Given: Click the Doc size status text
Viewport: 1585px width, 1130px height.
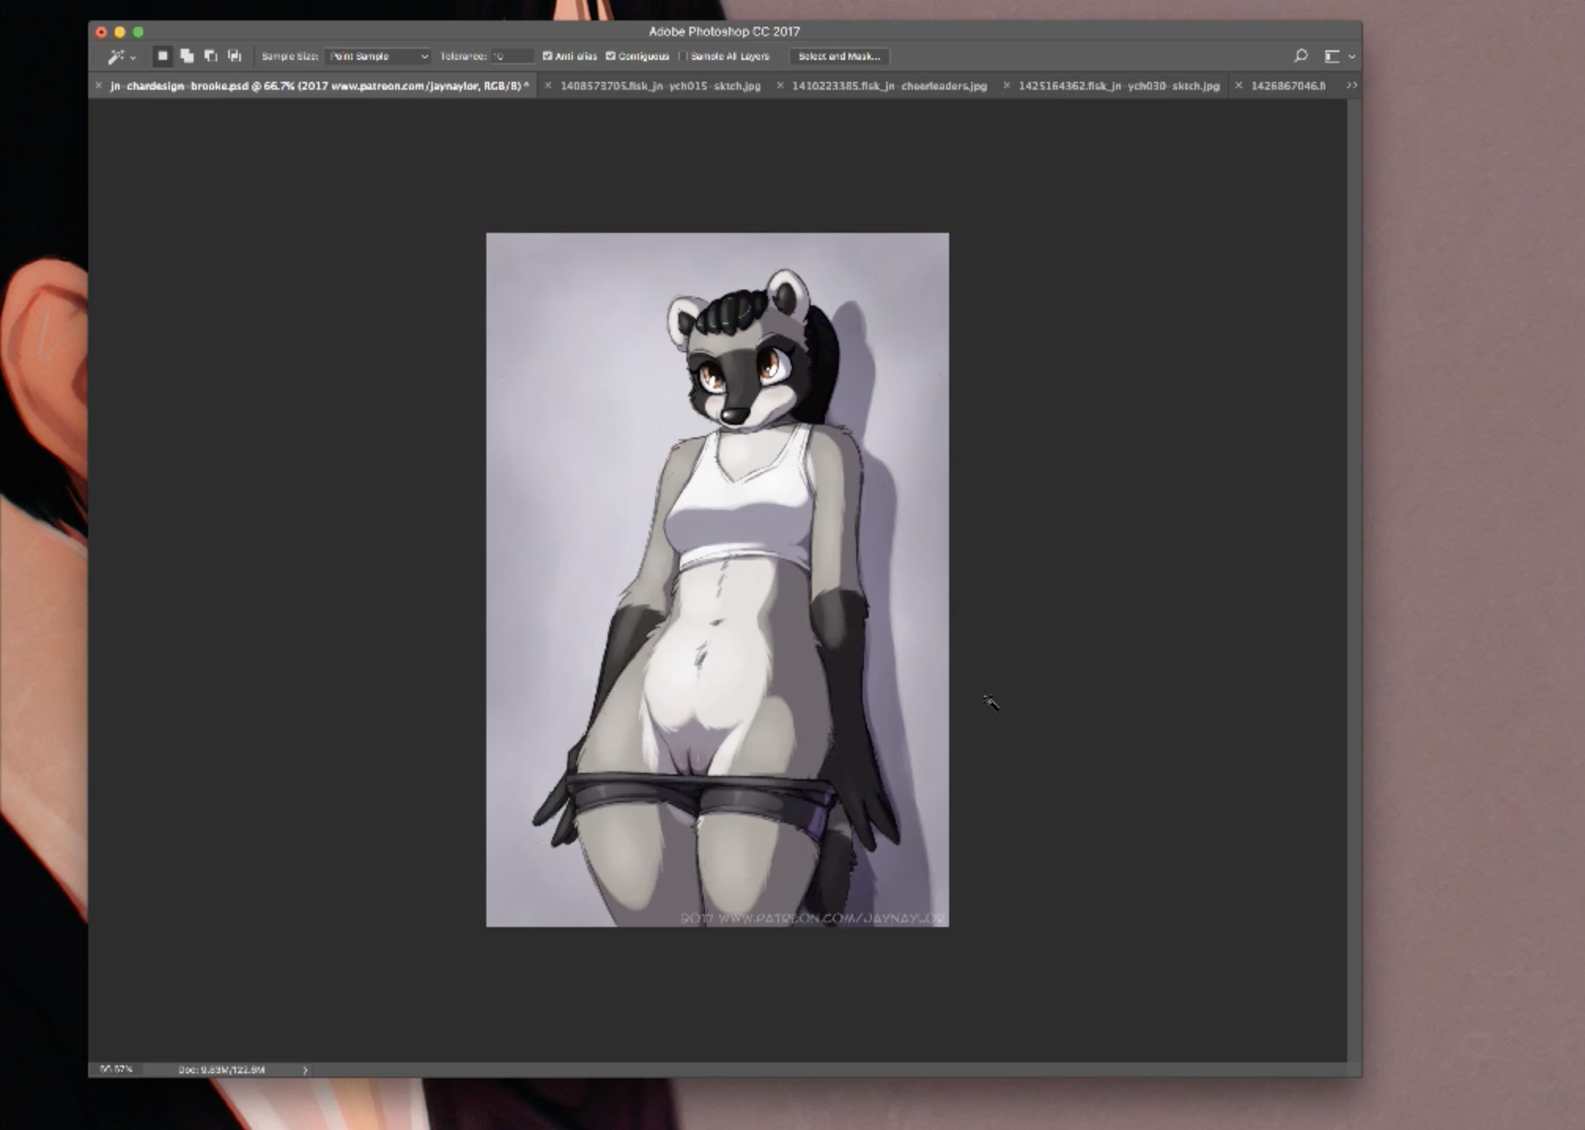Looking at the screenshot, I should pyautogui.click(x=222, y=1069).
